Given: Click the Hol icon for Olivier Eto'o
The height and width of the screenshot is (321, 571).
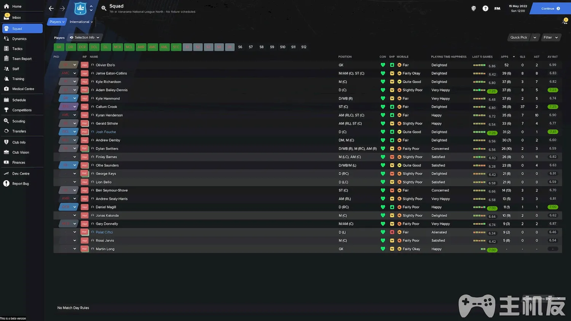Looking at the screenshot, I should 85,65.
